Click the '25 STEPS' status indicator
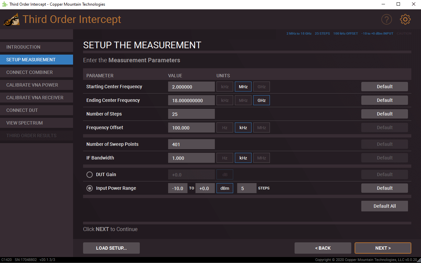The width and height of the screenshot is (421, 263). pyautogui.click(x=322, y=33)
